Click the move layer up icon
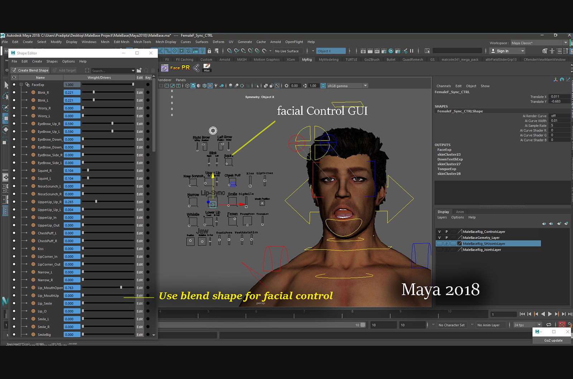The width and height of the screenshot is (573, 379). tap(544, 223)
